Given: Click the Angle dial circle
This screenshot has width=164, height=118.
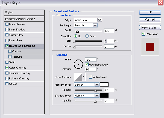Looking at the screenshot, I should tap(78, 63).
